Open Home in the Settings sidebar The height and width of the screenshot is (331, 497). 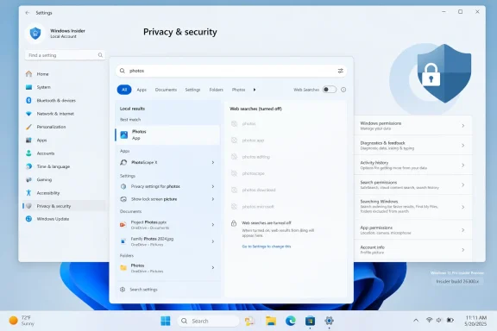coord(65,74)
